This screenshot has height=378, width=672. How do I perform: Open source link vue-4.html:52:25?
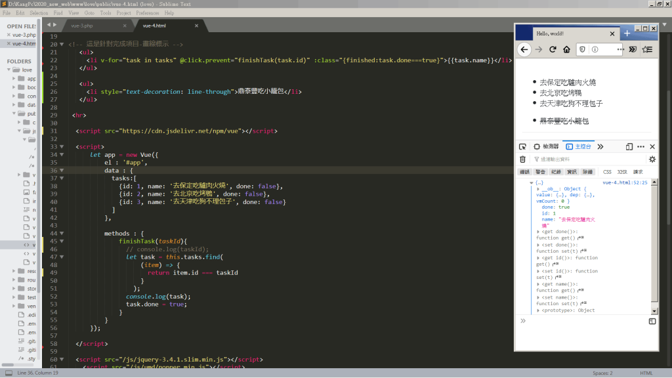click(x=625, y=182)
